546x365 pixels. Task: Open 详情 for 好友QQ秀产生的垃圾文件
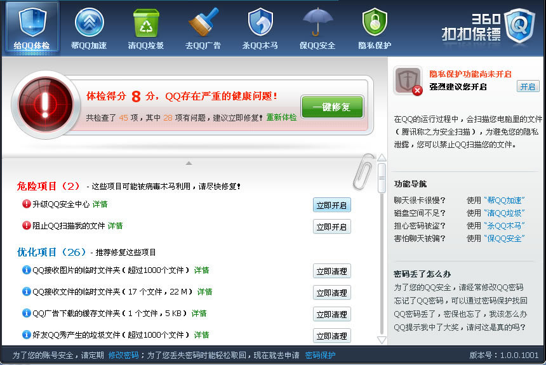202,335
